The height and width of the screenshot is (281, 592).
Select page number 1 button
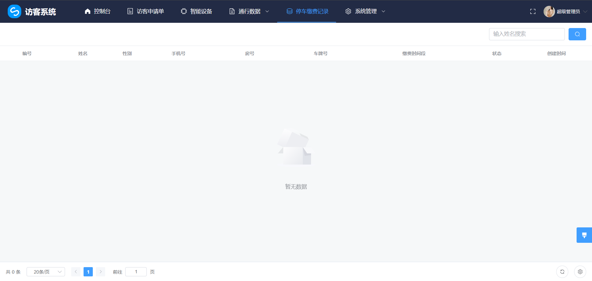[x=88, y=272]
